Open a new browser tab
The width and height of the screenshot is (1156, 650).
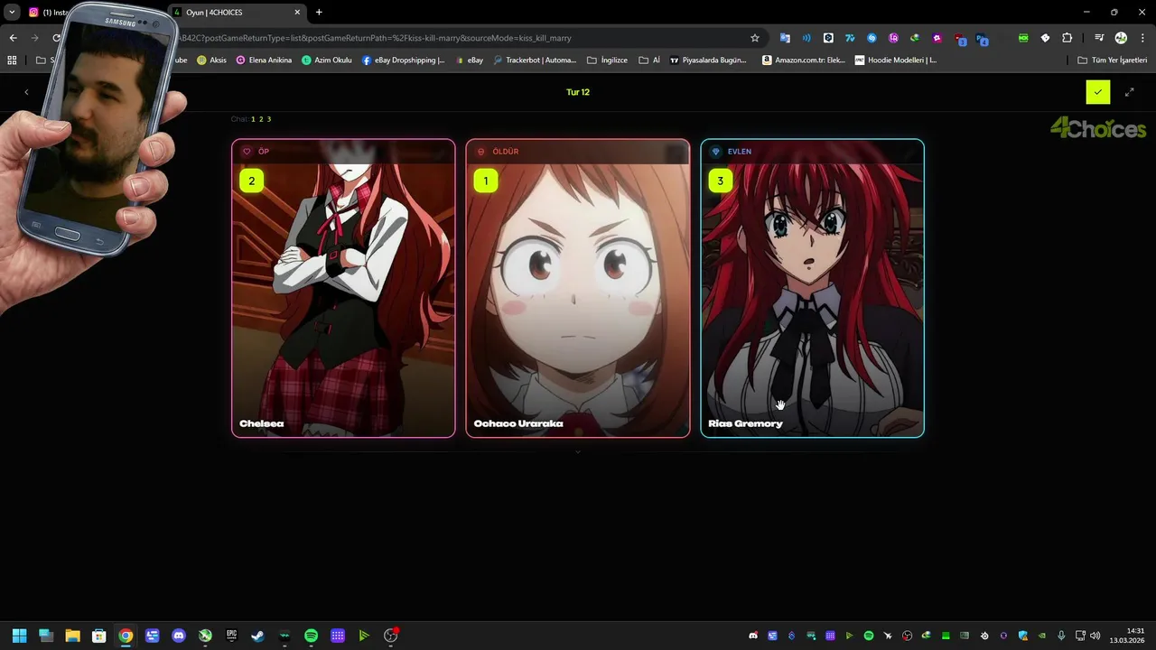tap(319, 13)
